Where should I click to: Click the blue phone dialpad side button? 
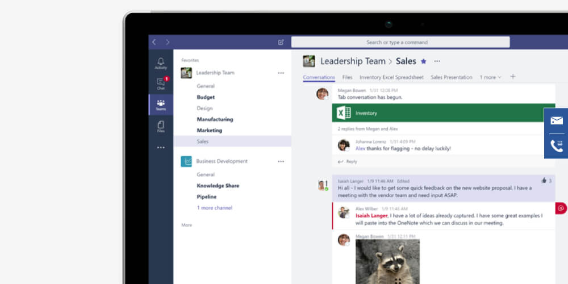557,145
